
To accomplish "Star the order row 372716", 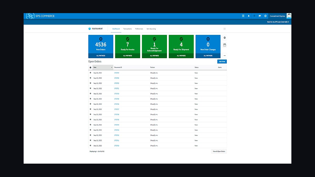I will (91, 114).
